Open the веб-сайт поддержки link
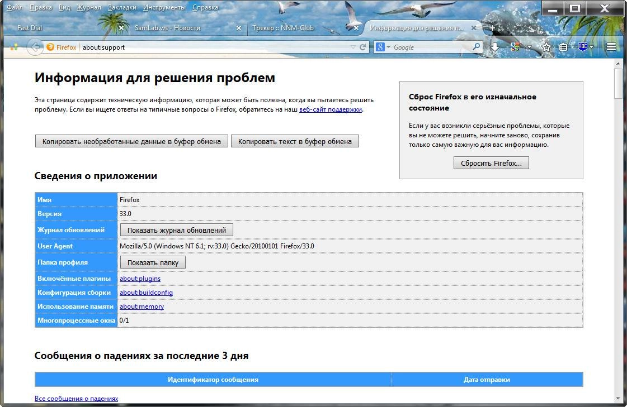Viewport: 627px width, 407px height. pyautogui.click(x=331, y=109)
